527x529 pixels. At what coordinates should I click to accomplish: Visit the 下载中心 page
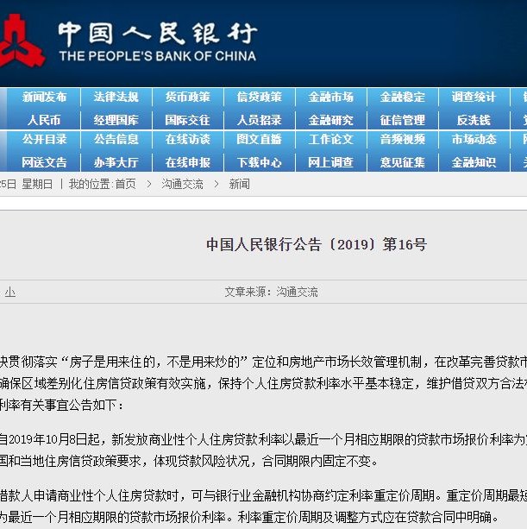pos(260,162)
